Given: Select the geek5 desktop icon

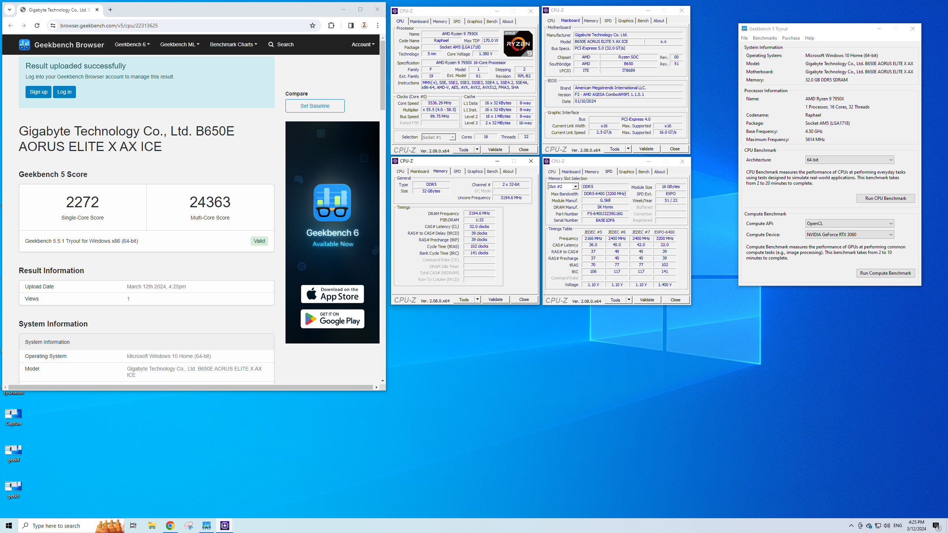Looking at the screenshot, I should 14,490.
